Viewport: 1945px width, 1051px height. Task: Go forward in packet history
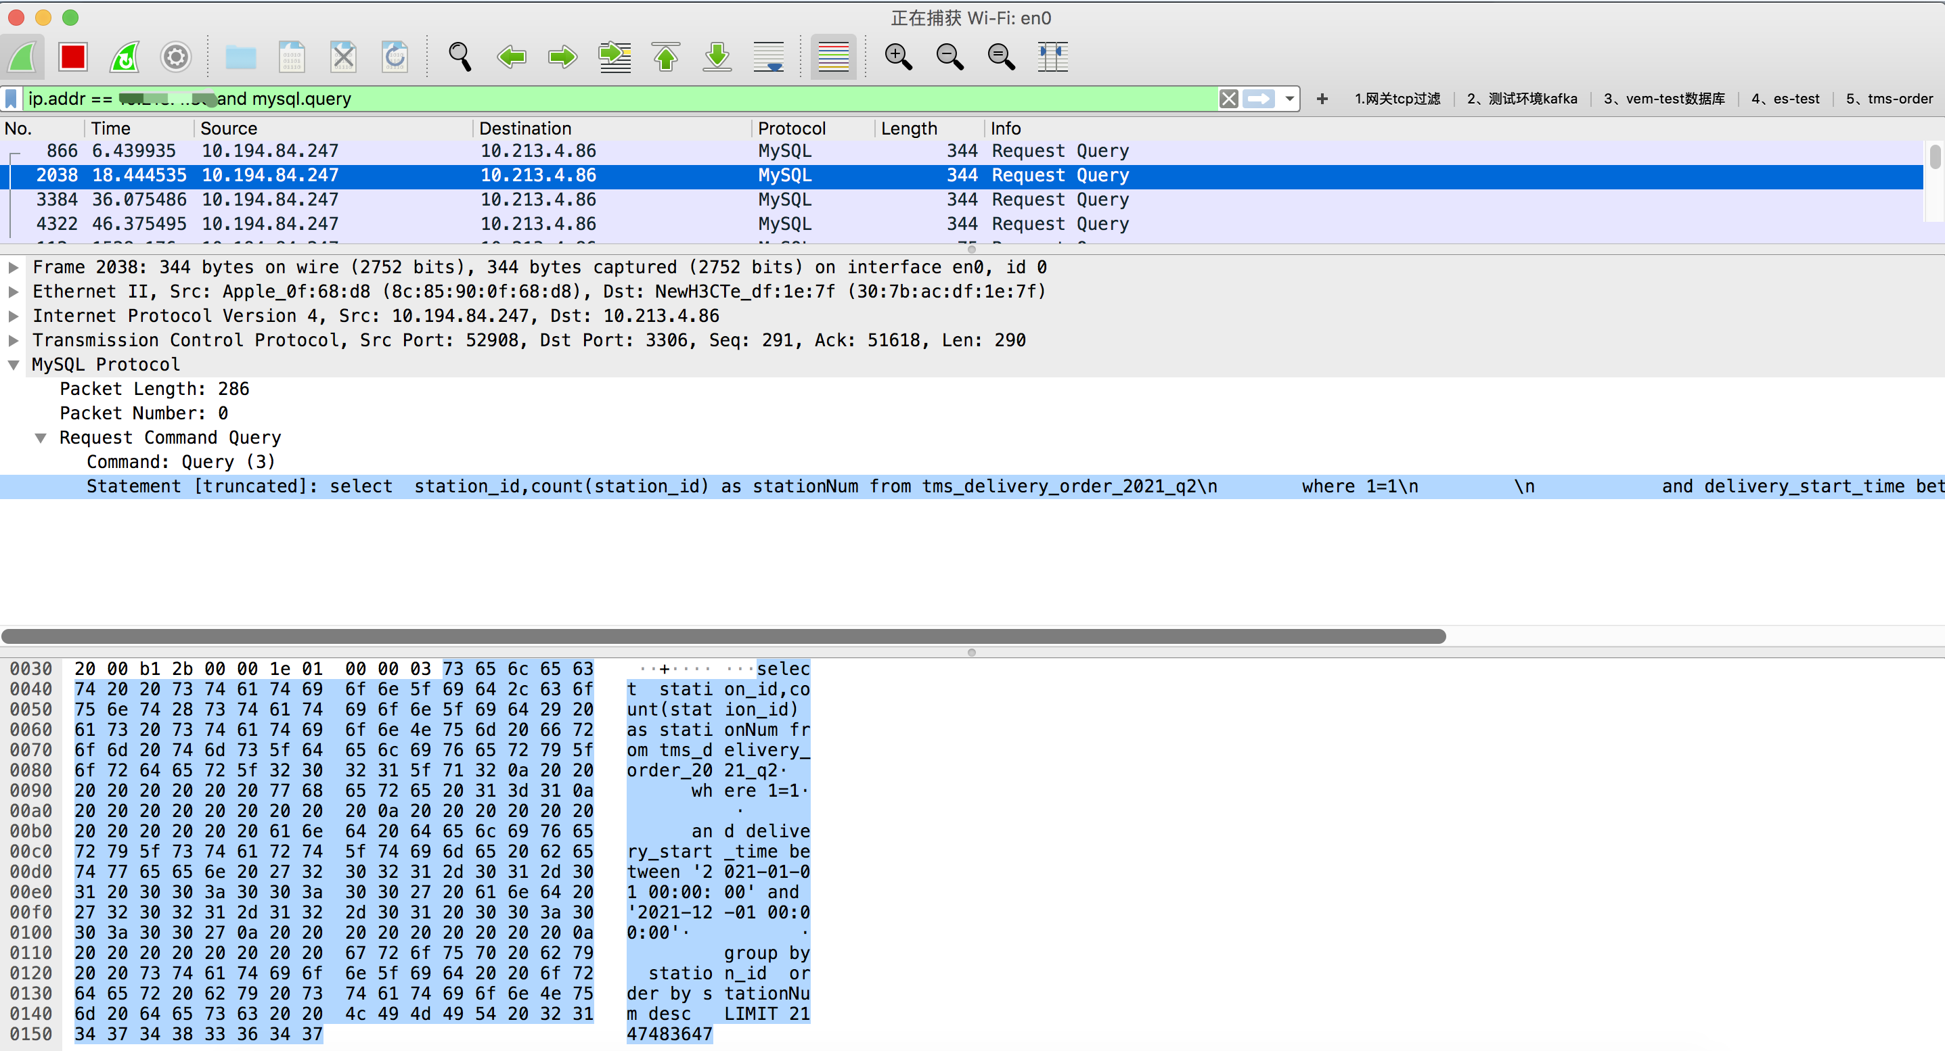click(x=563, y=57)
